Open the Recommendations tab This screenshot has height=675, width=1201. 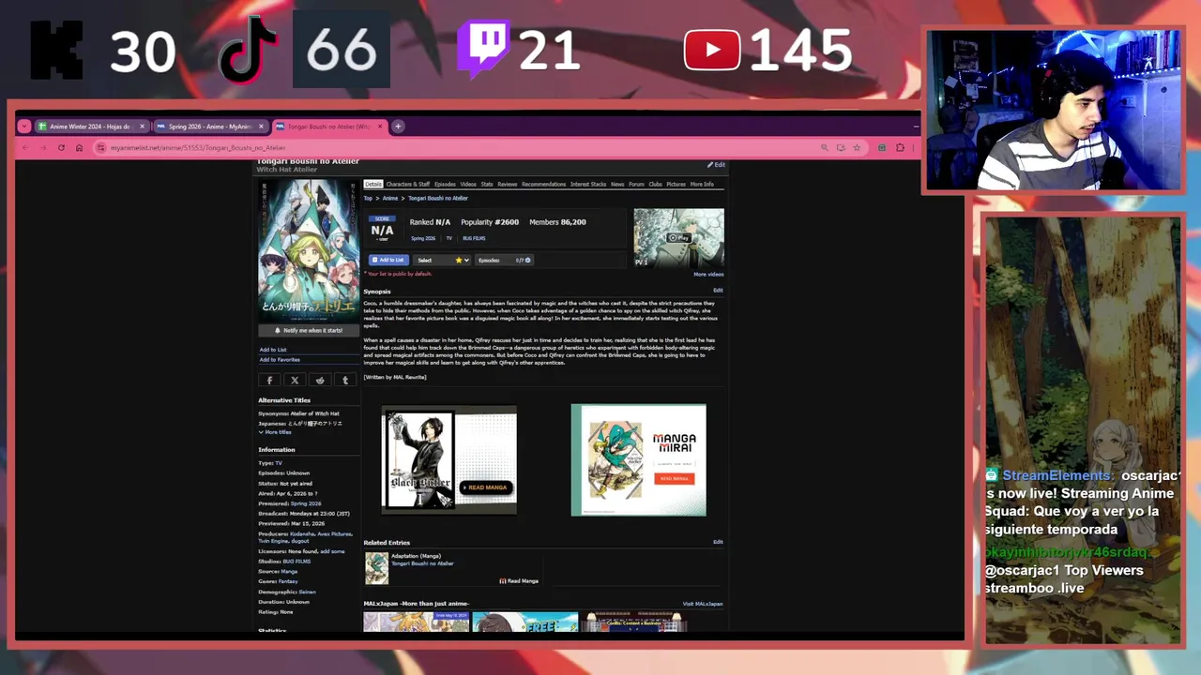pyautogui.click(x=544, y=184)
